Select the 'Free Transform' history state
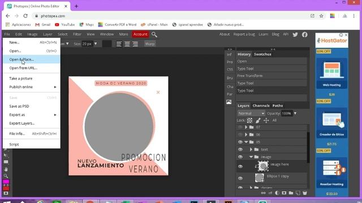This screenshot has height=203, width=362. coord(272,76)
